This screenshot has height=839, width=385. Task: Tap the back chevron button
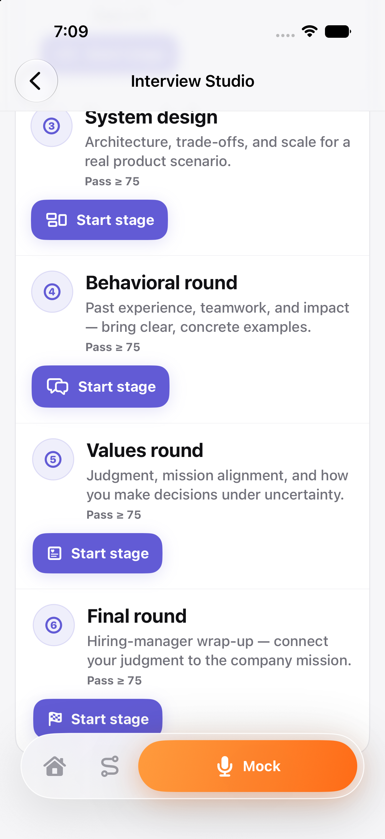pos(36,80)
